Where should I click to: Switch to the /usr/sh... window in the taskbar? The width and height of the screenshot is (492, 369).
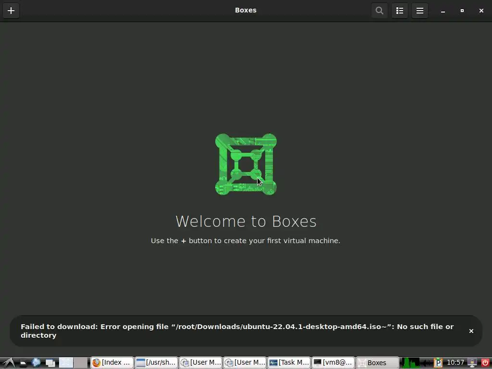[156, 363]
